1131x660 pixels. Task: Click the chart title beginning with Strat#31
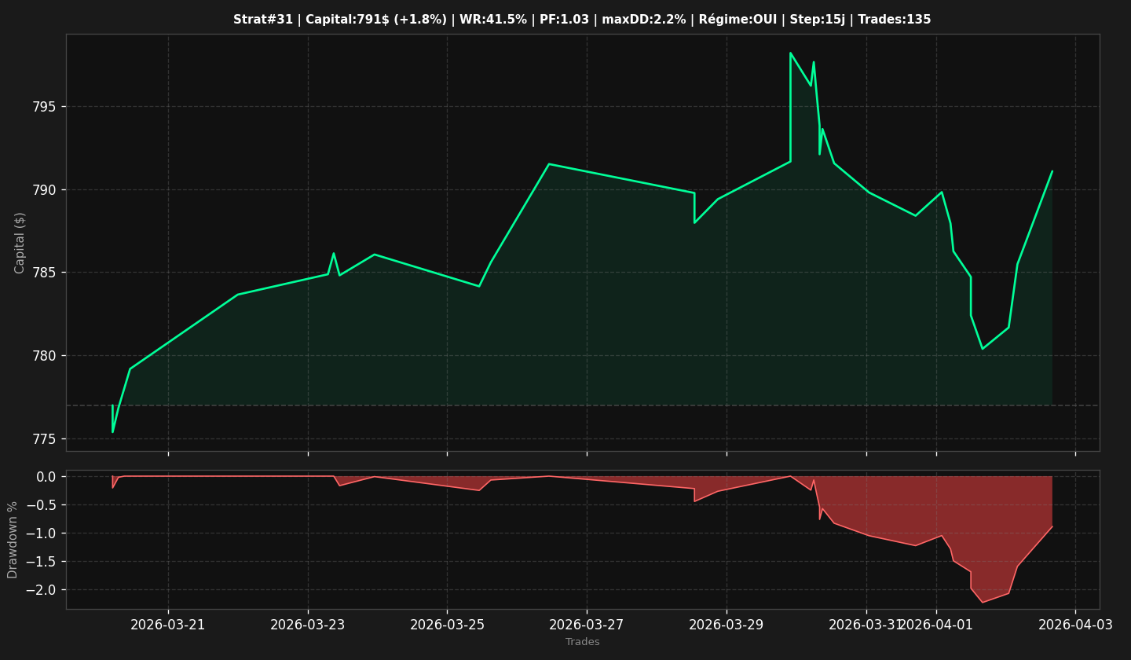pos(582,20)
